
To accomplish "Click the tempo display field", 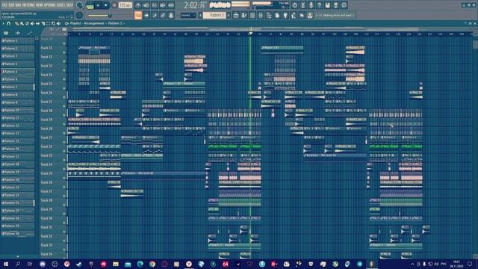I will (125, 5).
